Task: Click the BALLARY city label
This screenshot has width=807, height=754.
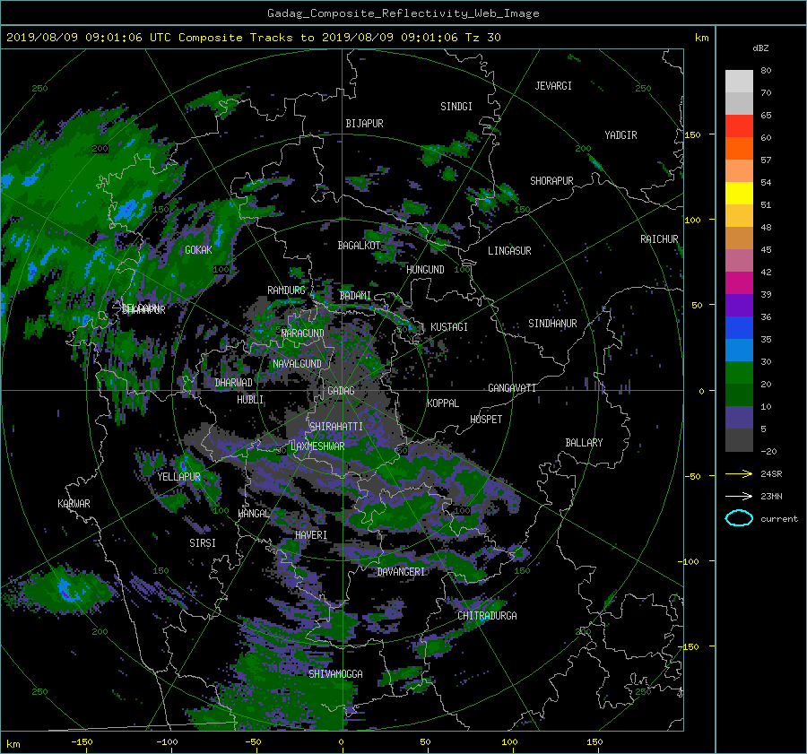Action: (584, 443)
